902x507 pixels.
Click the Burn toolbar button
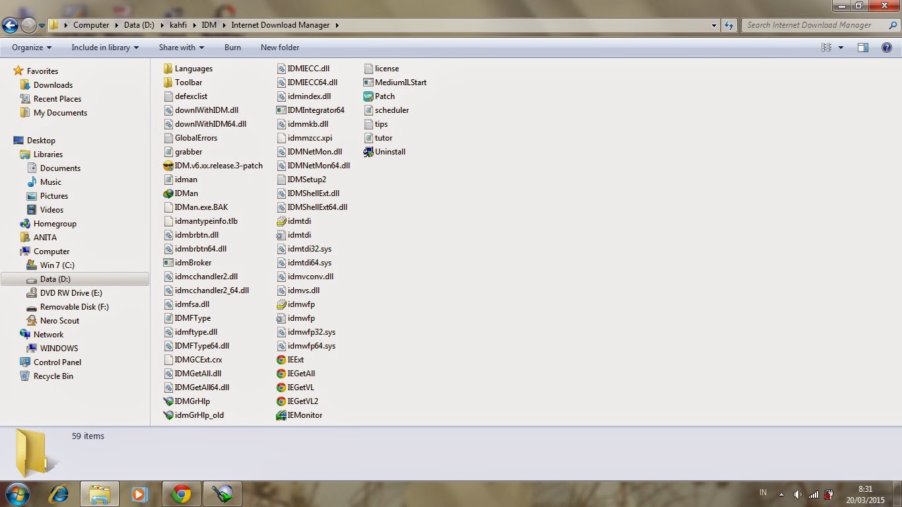pyautogui.click(x=232, y=48)
